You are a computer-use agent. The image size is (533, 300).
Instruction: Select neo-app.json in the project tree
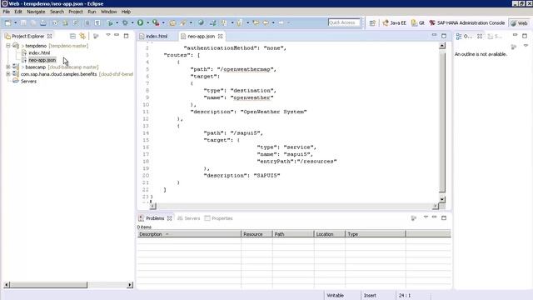tap(42, 60)
